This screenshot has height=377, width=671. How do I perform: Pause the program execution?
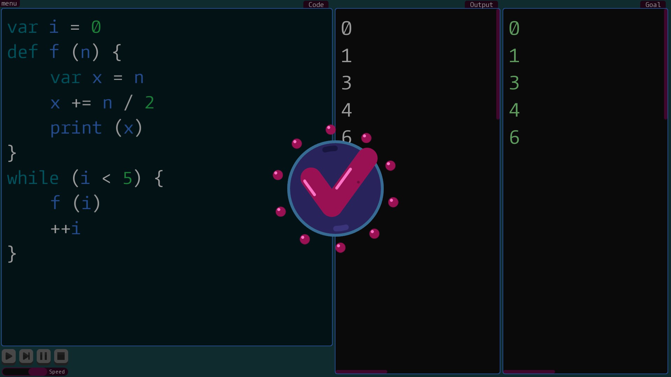(x=44, y=356)
